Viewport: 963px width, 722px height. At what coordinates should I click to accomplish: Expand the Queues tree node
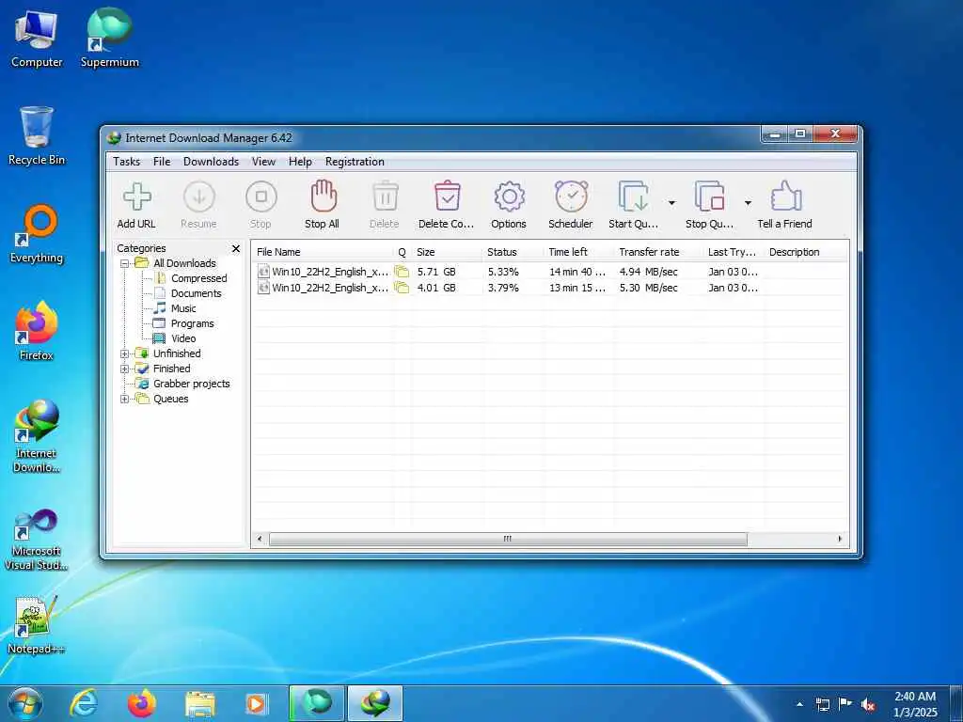coord(125,399)
